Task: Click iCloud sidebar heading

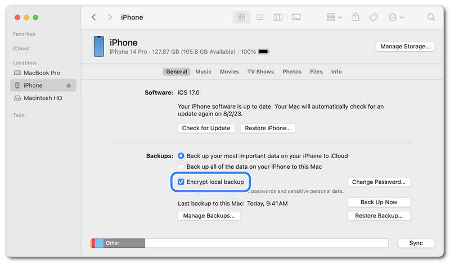Action: (21, 48)
